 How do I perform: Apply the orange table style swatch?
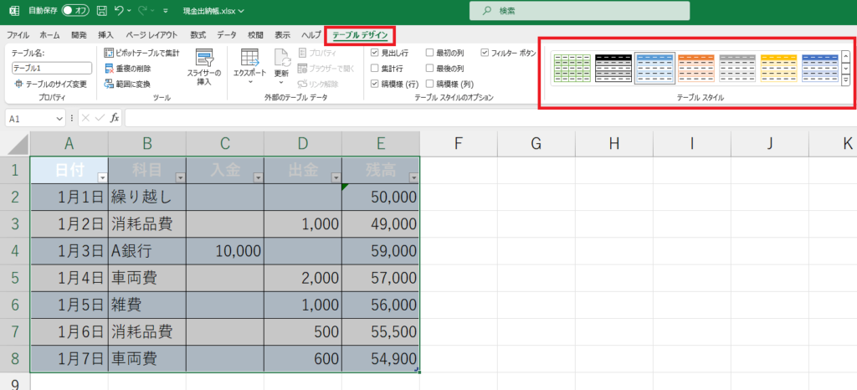pyautogui.click(x=695, y=68)
